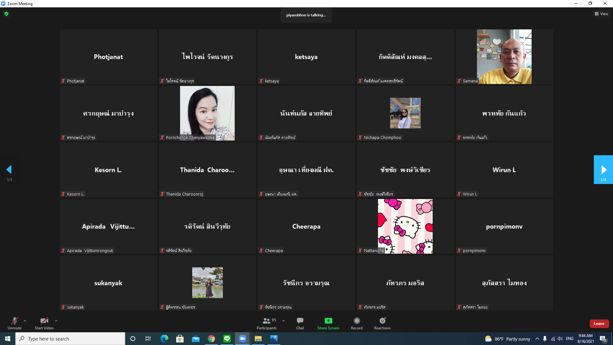
Task: Expand participants options arrow
Action: pos(284,321)
